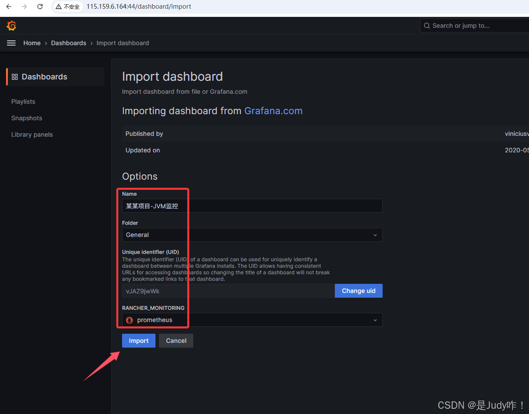Click the Dashboards grid icon in sidebar
This screenshot has width=529, height=414.
click(15, 77)
